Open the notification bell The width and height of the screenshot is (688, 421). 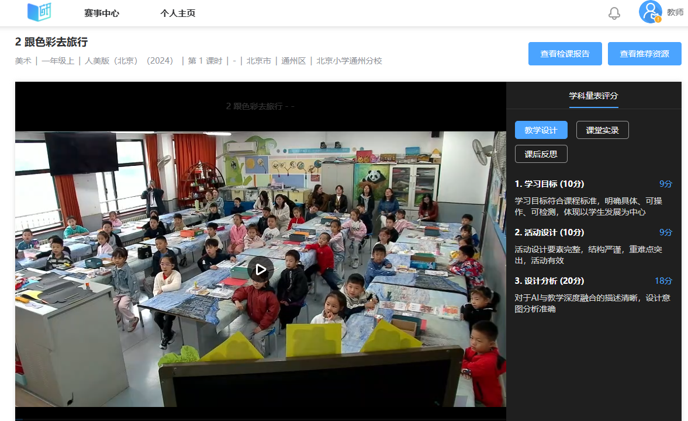(614, 12)
